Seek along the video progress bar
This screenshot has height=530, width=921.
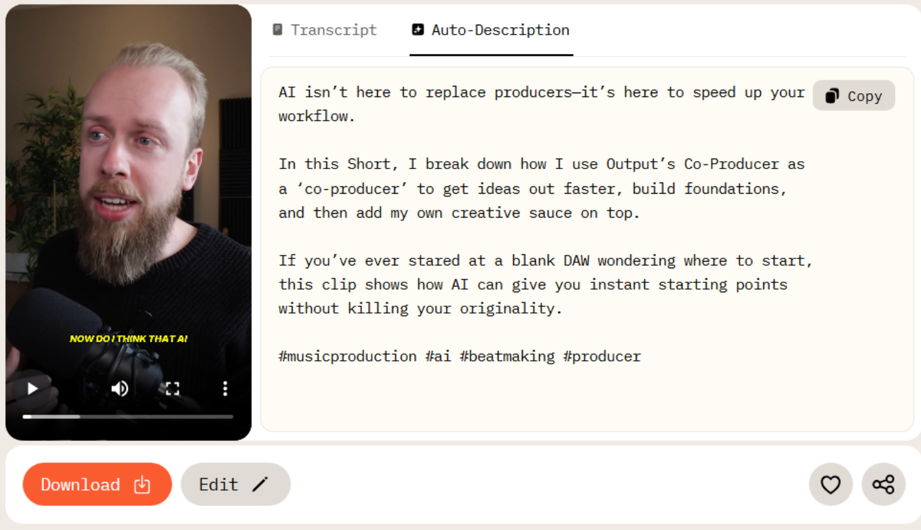tap(128, 417)
